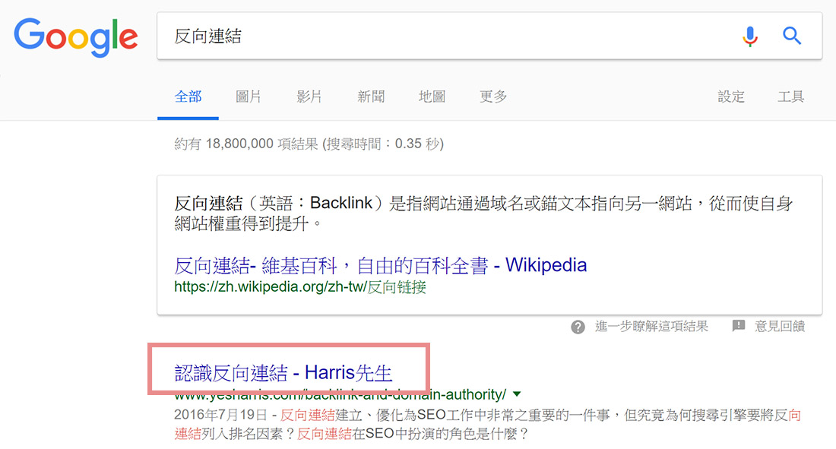Click 進一步瞭解這項結果 link
836x449 pixels.
click(x=651, y=327)
